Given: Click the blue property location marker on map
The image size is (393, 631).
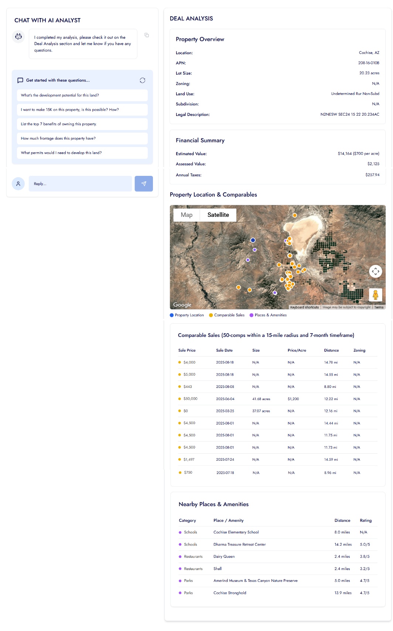Looking at the screenshot, I should click(253, 240).
